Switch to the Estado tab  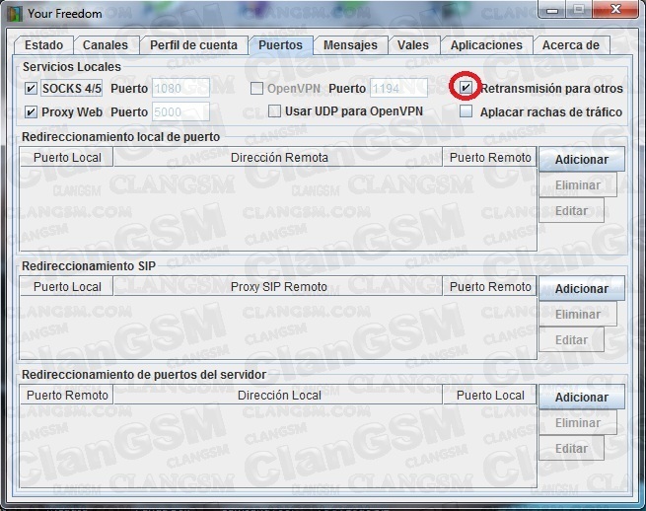click(x=43, y=45)
